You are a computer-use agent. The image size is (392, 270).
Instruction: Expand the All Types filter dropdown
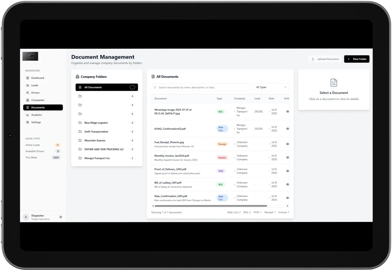[271, 87]
